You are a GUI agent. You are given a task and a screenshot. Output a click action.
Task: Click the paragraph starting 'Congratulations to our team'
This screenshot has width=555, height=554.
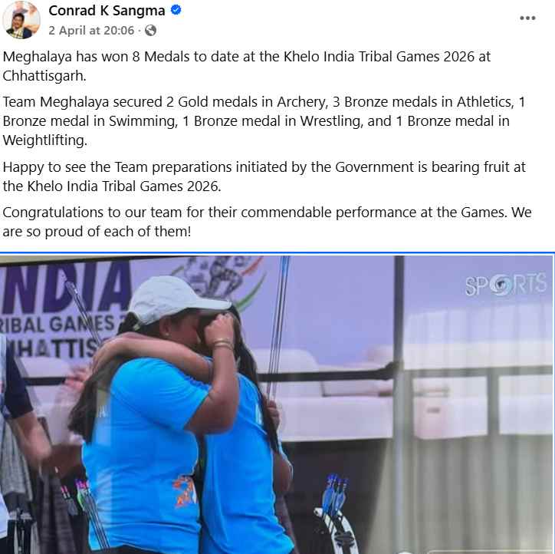pos(267,222)
